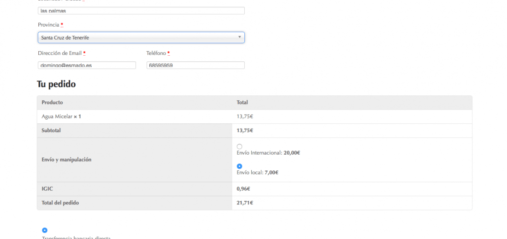Click the Envío y manipulación label
Image resolution: width=507 pixels, height=239 pixels.
pos(67,159)
